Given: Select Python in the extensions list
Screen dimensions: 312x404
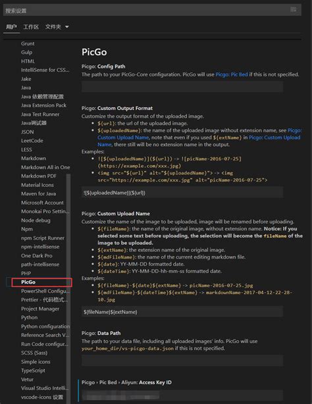Looking at the screenshot, I should click(x=29, y=317).
